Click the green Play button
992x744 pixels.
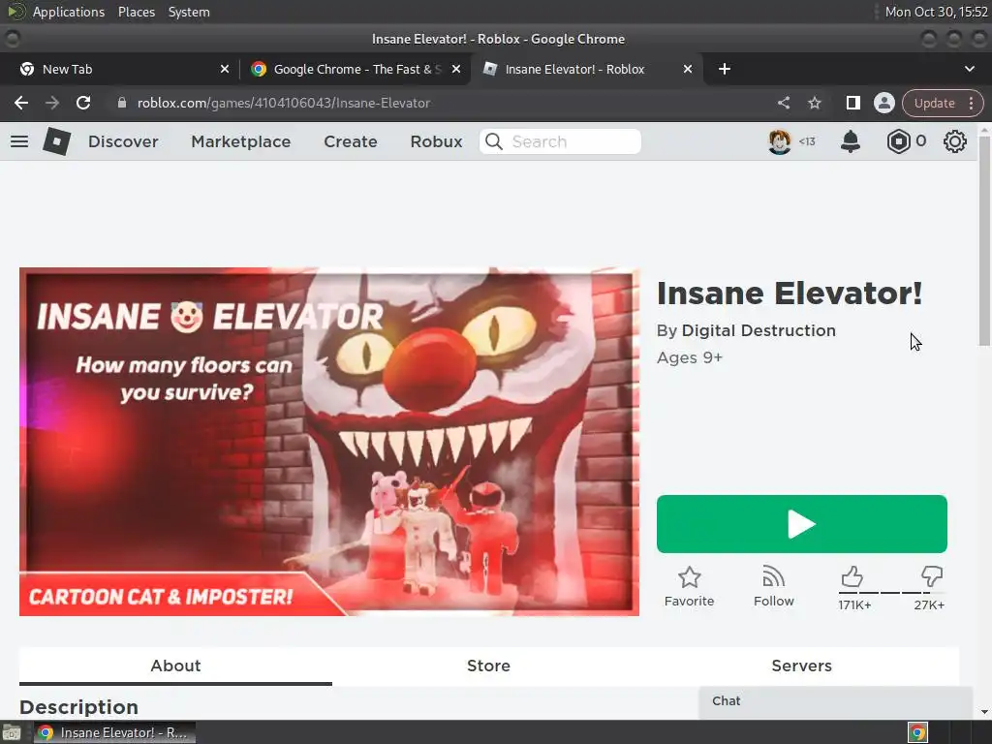[801, 524]
